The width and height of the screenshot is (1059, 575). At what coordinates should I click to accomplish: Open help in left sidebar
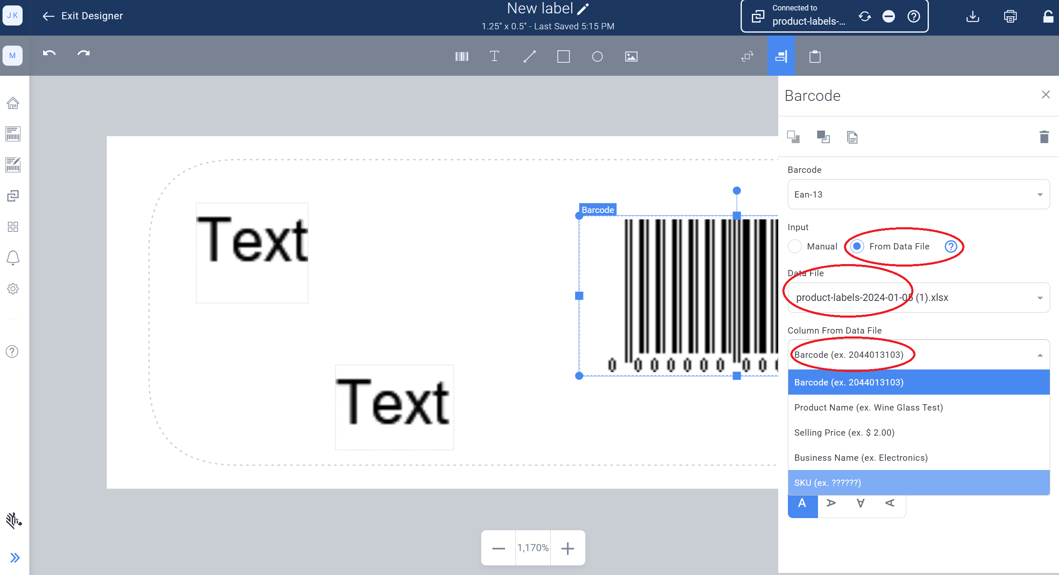[12, 352]
